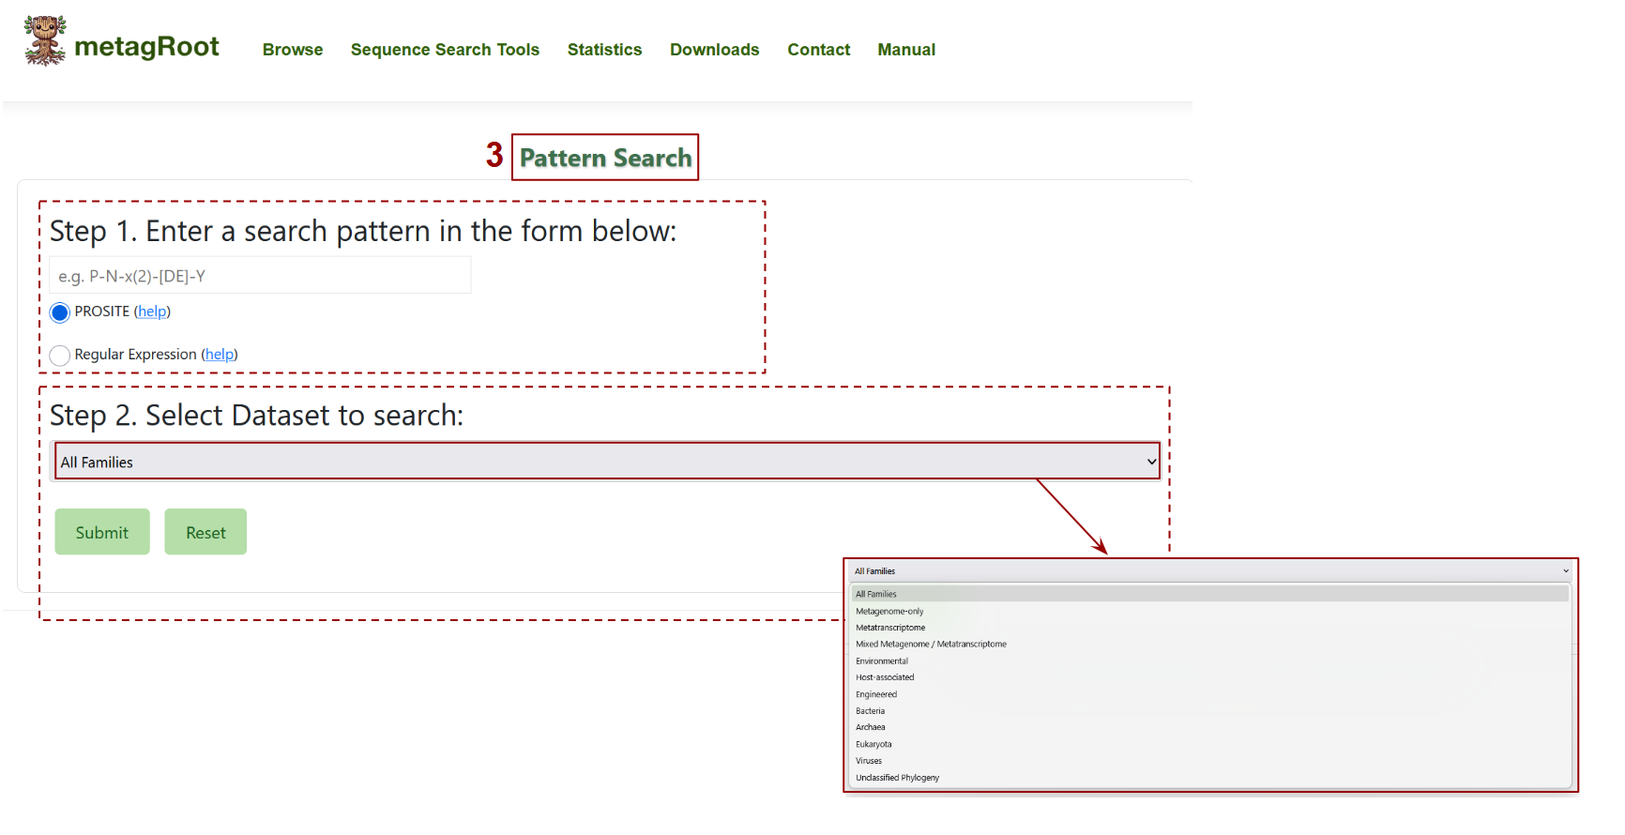Choose Unclassified Phylogeny option
Screen dimensions: 1625x835
pyautogui.click(x=1210, y=778)
